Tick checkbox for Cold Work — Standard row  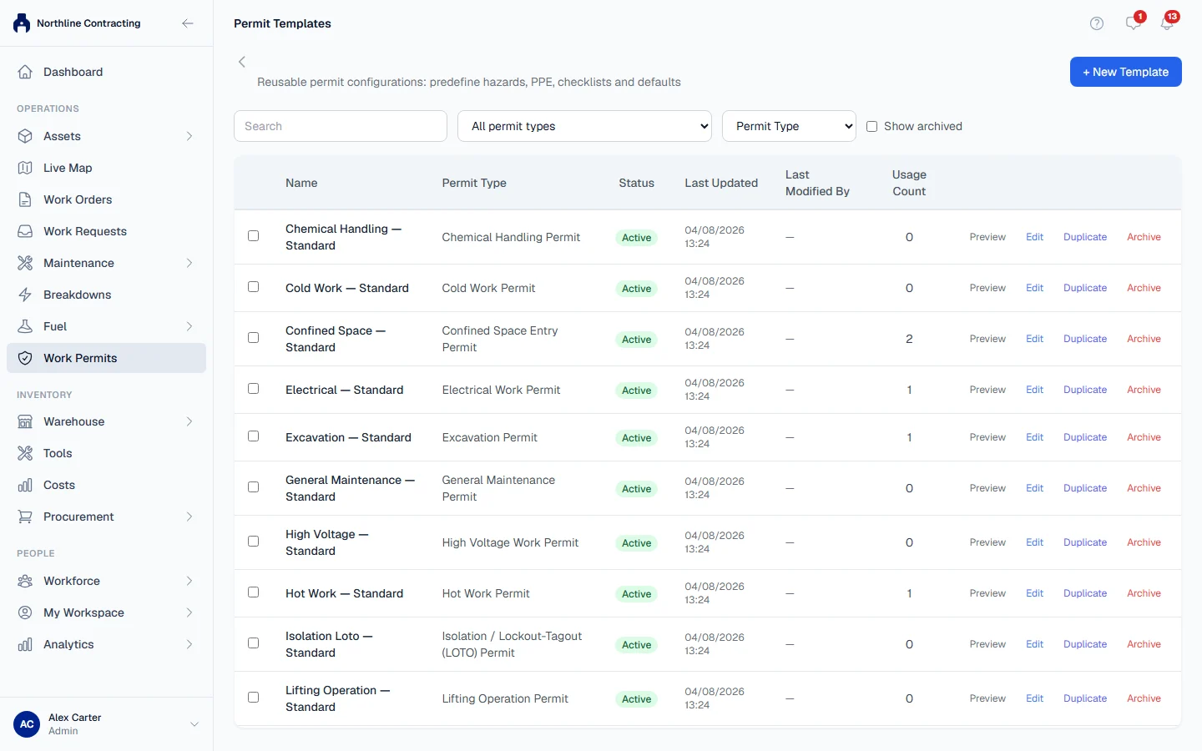click(x=254, y=287)
